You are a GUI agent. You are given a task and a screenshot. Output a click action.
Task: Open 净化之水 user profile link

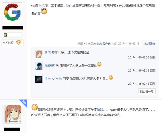pyautogui.click(x=53, y=79)
